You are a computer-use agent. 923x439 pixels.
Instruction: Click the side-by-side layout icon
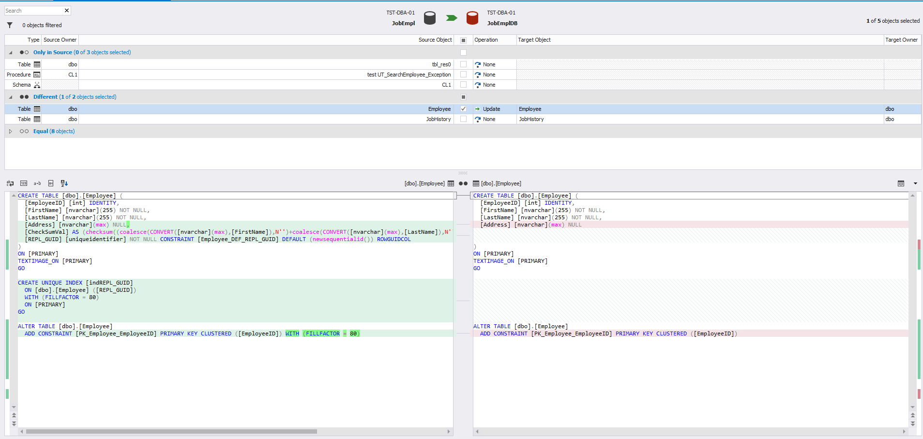click(901, 183)
